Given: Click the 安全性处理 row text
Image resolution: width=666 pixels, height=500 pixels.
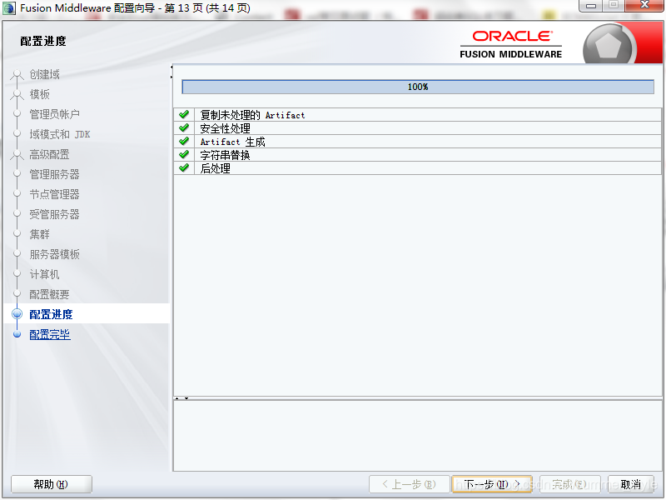Looking at the screenshot, I should pos(225,128).
